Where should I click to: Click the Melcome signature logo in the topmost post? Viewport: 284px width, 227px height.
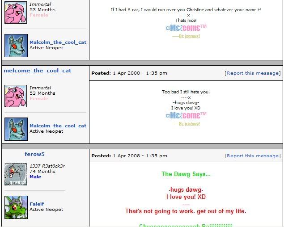click(186, 28)
